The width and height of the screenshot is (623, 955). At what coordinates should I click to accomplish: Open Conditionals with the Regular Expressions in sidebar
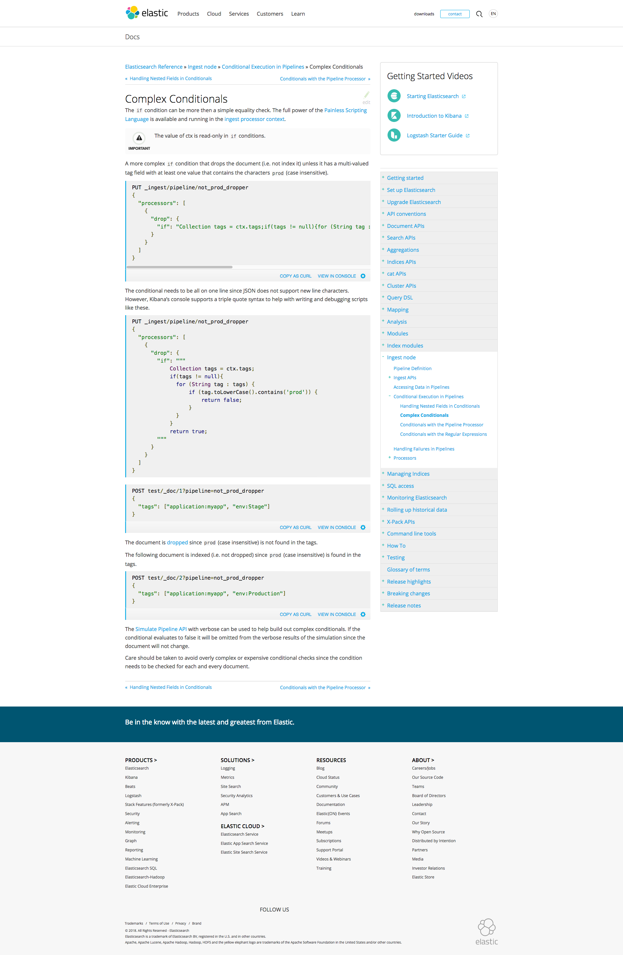click(443, 434)
